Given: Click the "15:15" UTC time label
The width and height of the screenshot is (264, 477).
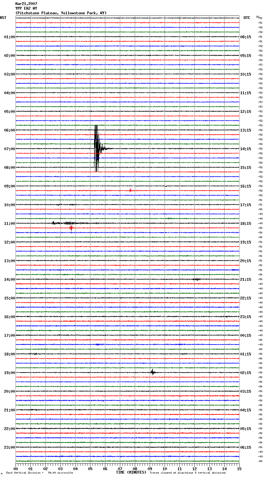Looking at the screenshot, I should 246,168.
